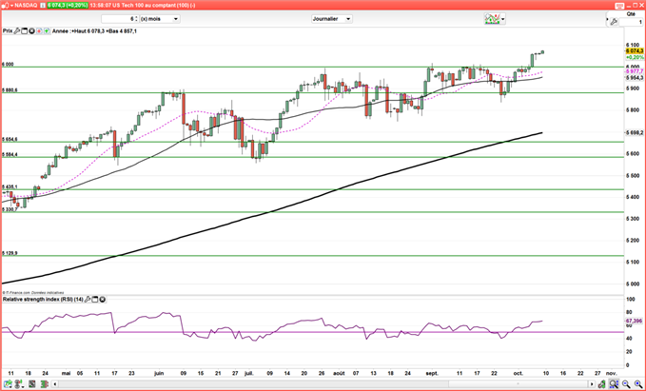This screenshot has width=646, height=391.
Task: Click the 5.129,9 horizontal line label
Action: pyautogui.click(x=10, y=253)
